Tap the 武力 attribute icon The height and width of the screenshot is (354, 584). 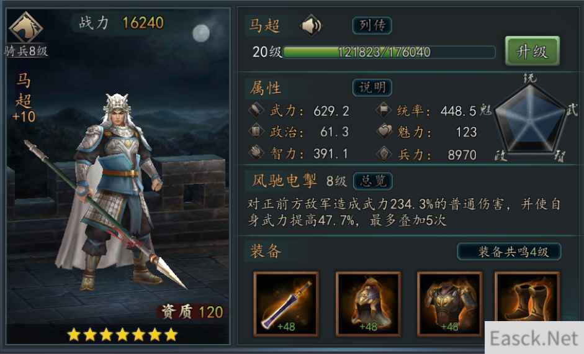point(256,110)
